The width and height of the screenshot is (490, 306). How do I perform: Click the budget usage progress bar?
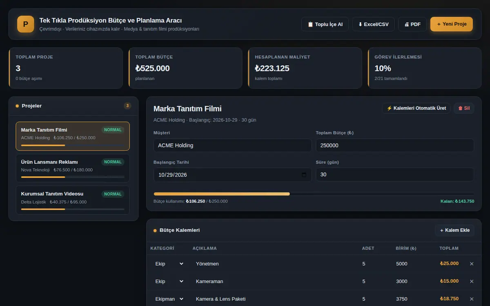coord(314,194)
